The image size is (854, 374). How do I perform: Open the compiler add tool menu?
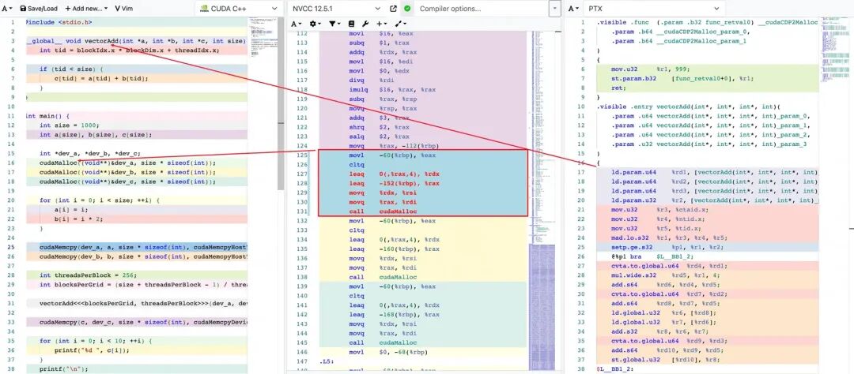[400, 24]
